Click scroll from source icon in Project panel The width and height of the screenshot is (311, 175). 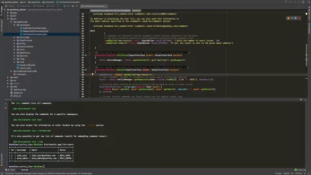65,6
